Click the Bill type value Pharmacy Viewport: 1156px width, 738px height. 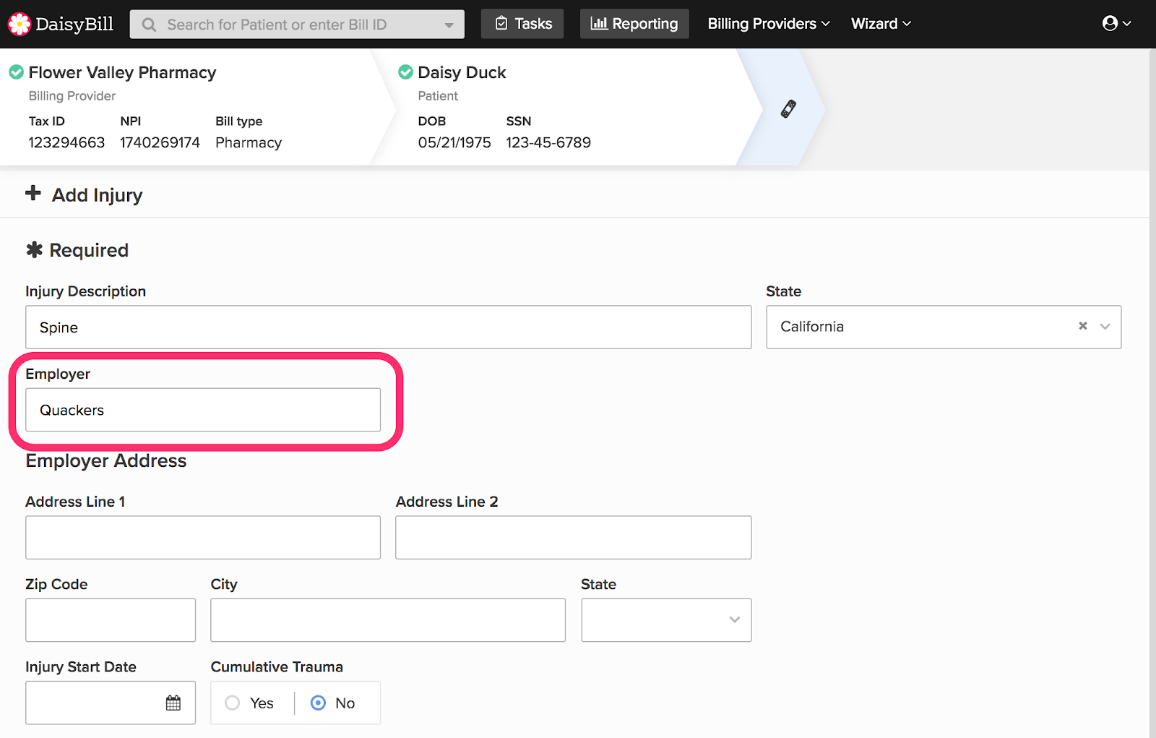coord(249,142)
